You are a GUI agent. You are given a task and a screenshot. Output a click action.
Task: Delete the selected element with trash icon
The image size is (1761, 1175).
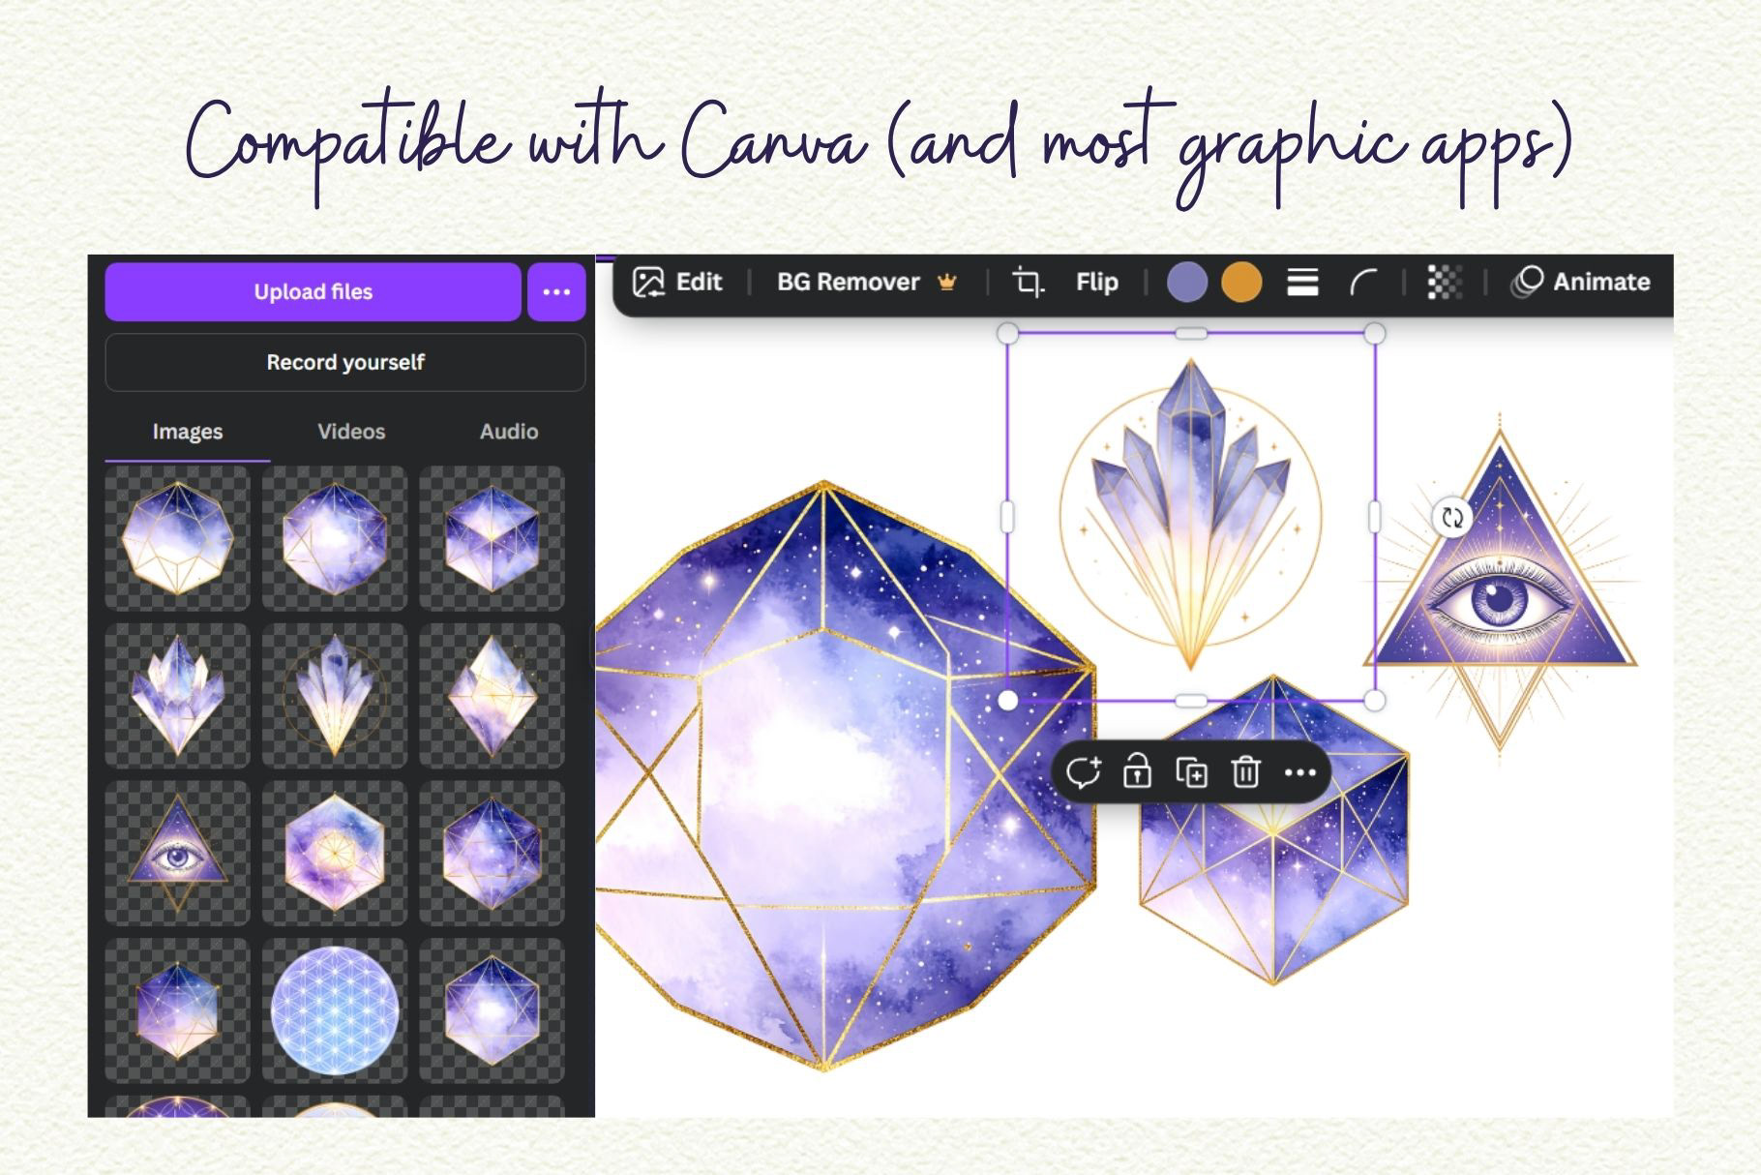[x=1245, y=772]
